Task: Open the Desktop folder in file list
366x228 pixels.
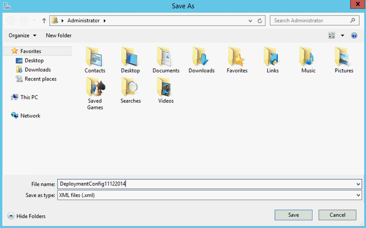Action: click(130, 61)
